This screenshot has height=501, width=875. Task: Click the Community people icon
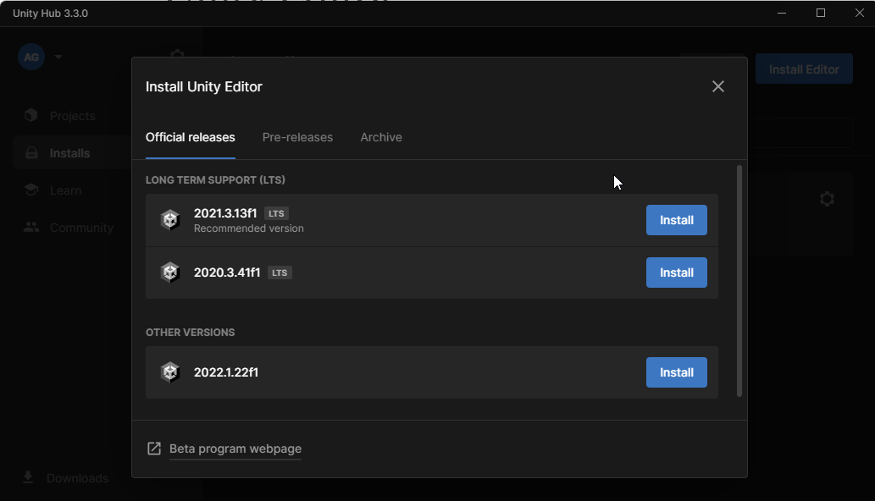click(x=30, y=227)
